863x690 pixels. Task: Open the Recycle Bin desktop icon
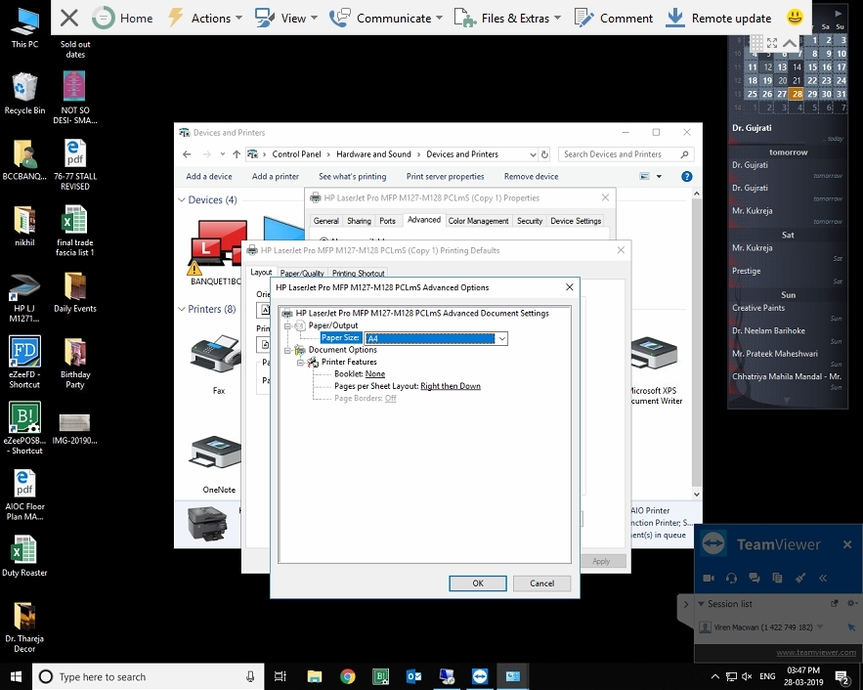point(24,94)
